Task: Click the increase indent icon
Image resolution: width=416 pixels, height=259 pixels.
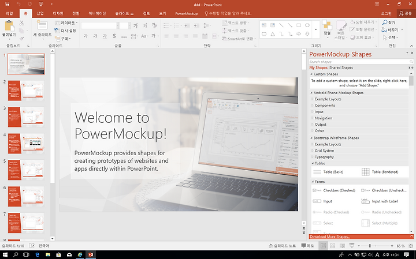Action: coord(196,25)
